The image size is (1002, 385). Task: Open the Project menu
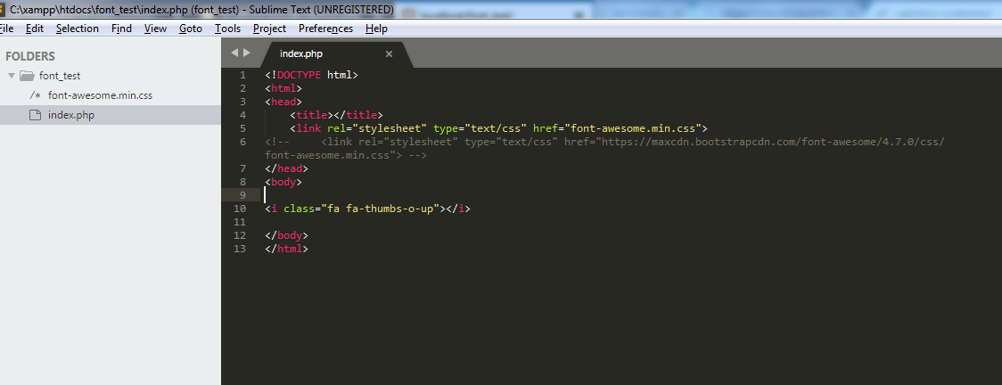[x=270, y=29]
